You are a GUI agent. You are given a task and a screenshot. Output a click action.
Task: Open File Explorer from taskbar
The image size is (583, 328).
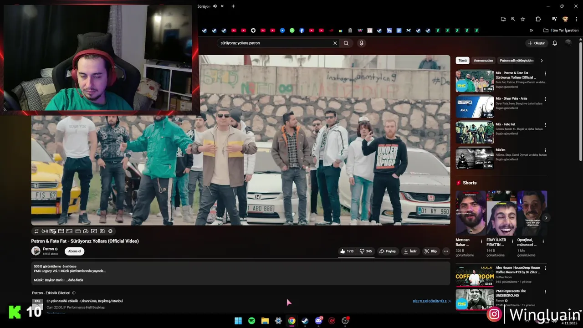click(x=265, y=321)
